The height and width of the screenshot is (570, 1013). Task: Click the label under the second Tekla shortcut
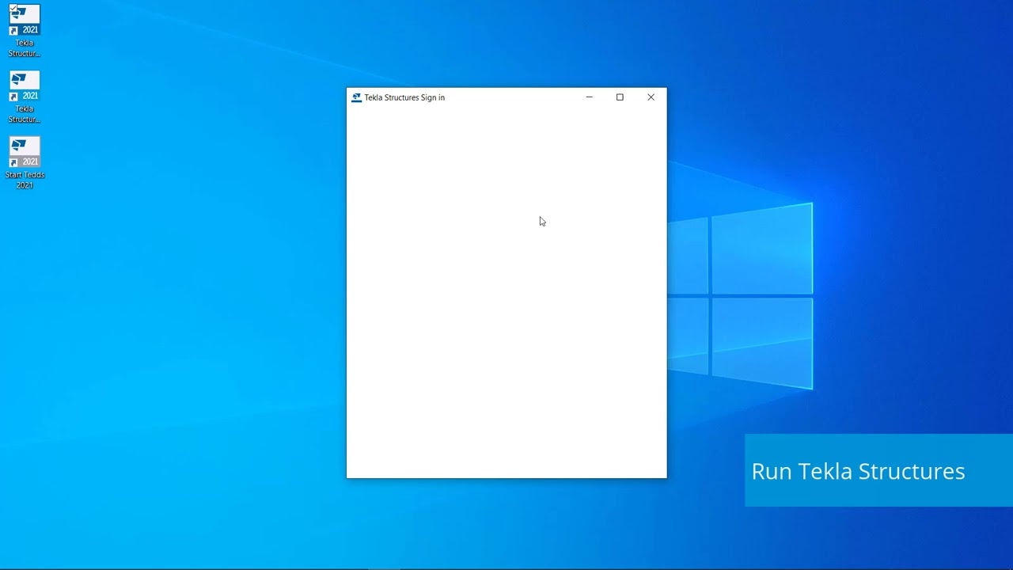pyautogui.click(x=25, y=114)
